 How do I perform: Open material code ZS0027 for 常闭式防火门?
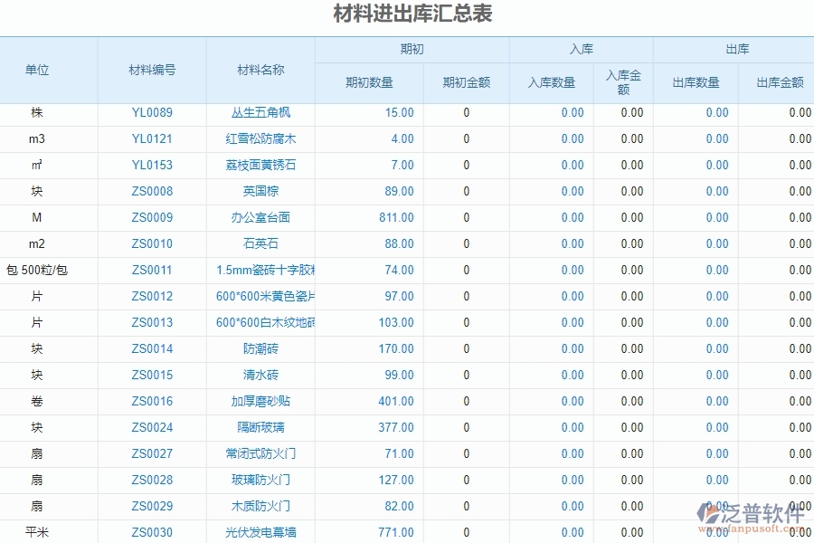151,453
